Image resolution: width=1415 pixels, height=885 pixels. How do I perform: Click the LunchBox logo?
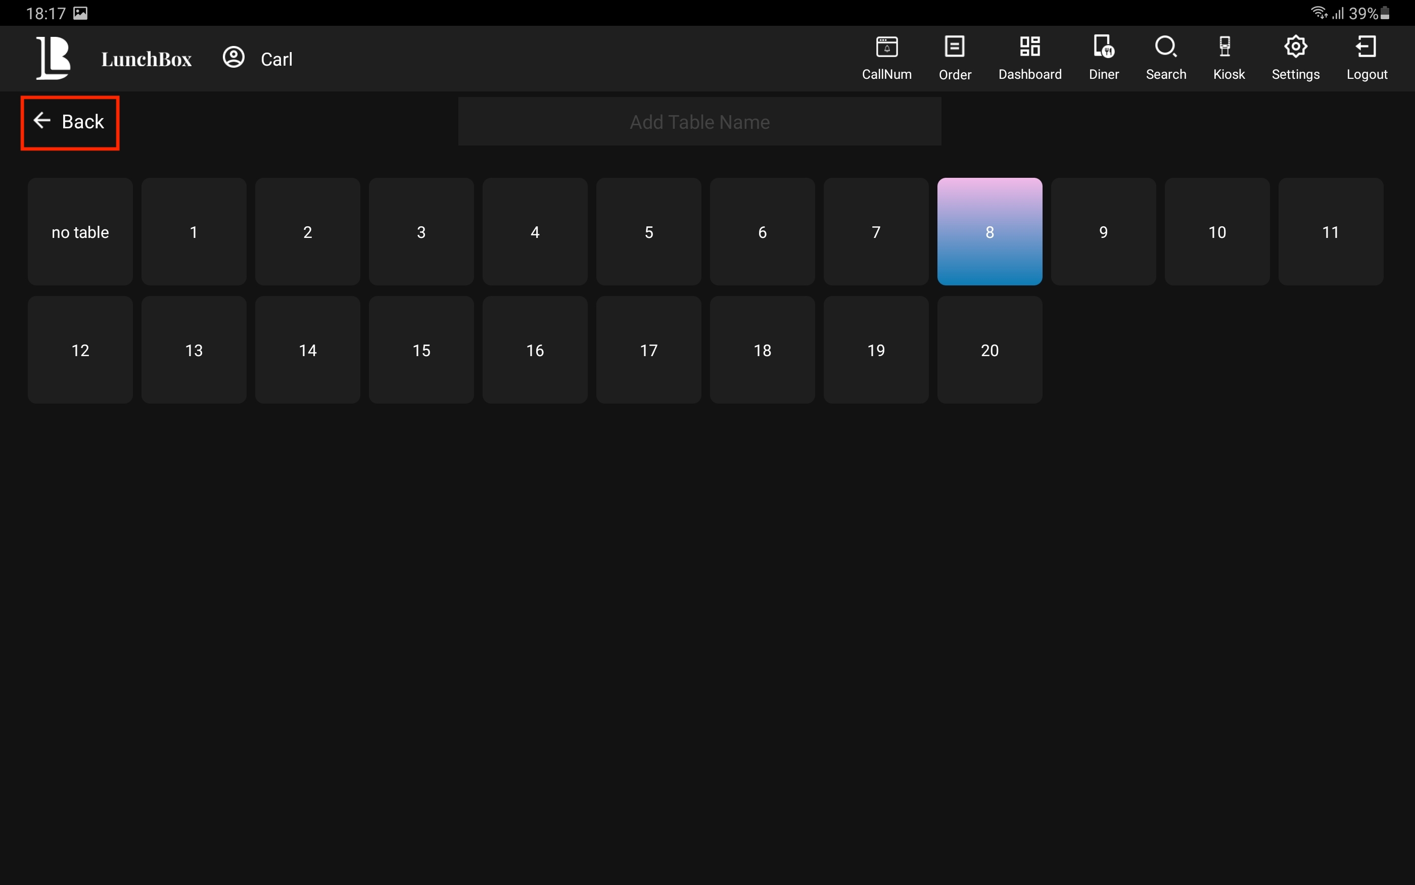[54, 58]
